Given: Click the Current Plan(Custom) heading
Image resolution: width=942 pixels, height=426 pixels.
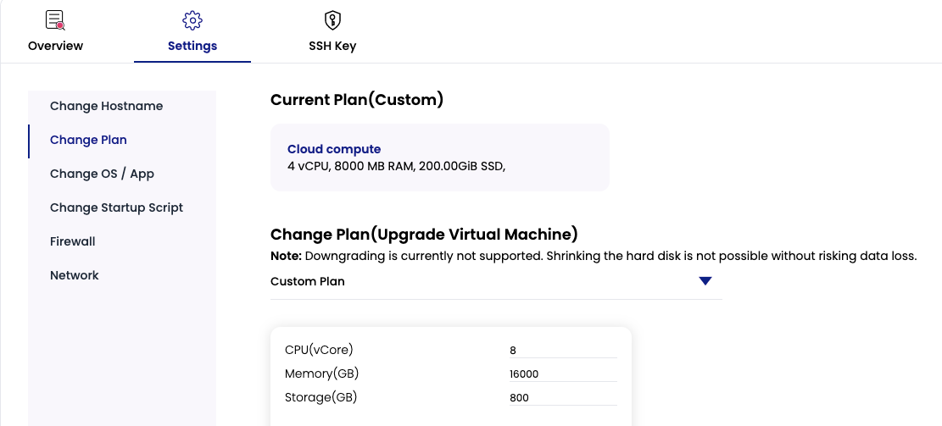Looking at the screenshot, I should click(x=357, y=100).
